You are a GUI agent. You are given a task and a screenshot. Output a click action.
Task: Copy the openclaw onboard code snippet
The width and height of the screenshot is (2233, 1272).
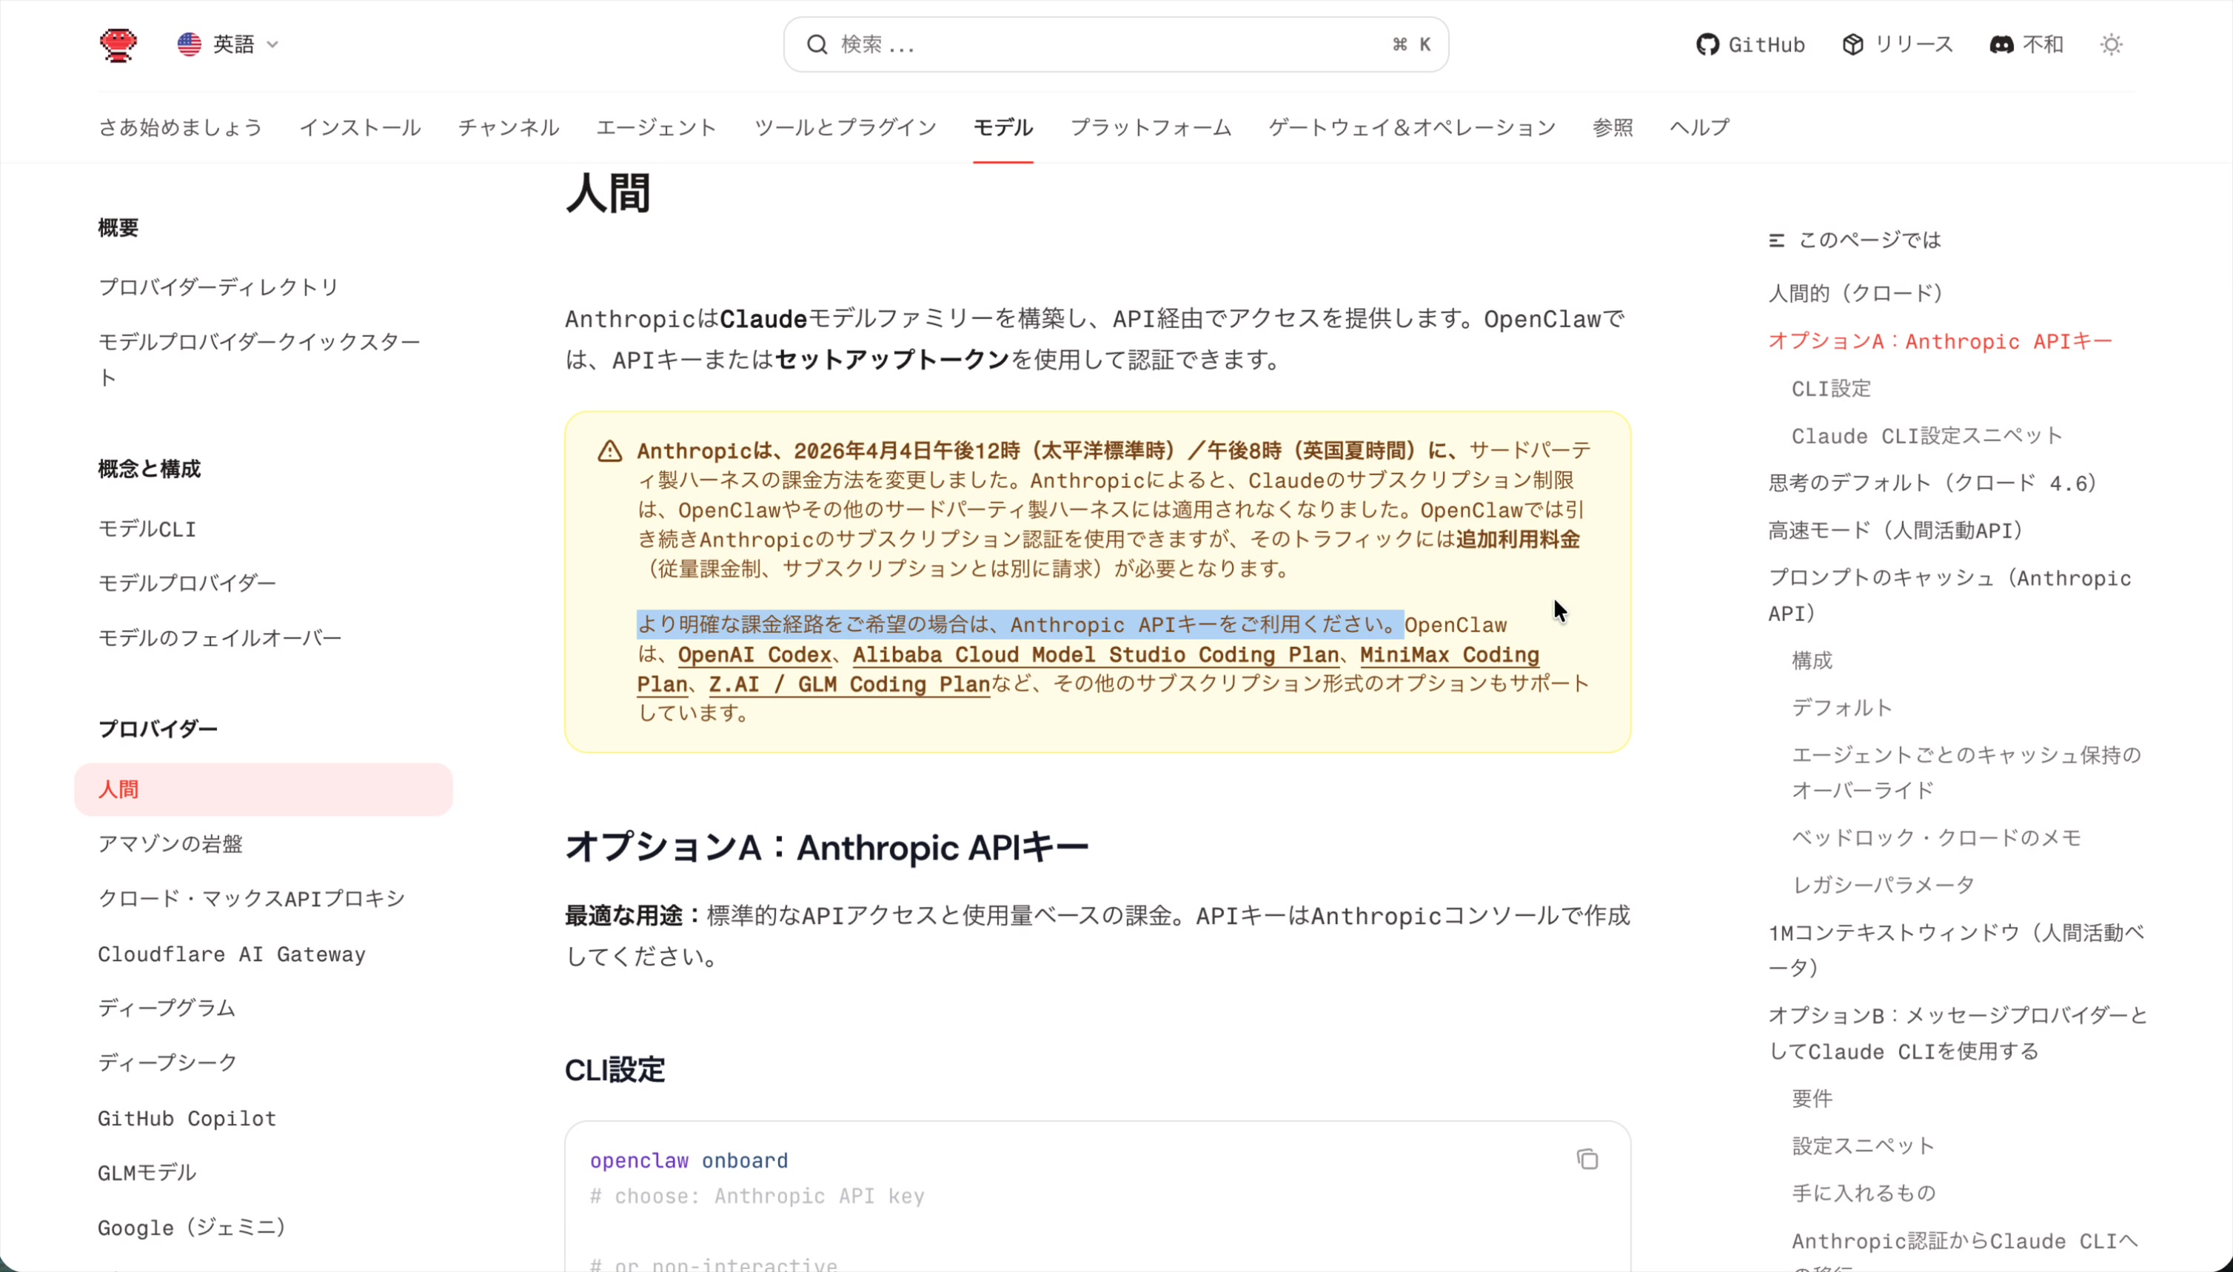click(x=1587, y=1159)
